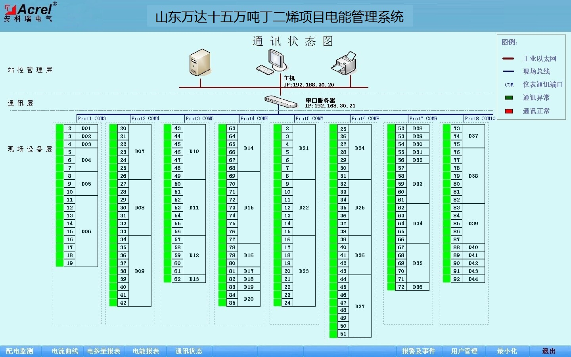Click the 退出 exit button
The height and width of the screenshot is (357, 571).
[x=549, y=351]
